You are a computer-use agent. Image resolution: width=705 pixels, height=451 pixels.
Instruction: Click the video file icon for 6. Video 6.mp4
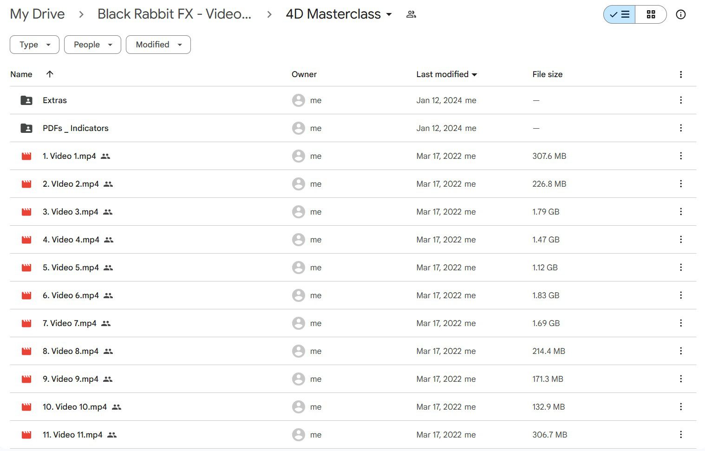click(26, 295)
